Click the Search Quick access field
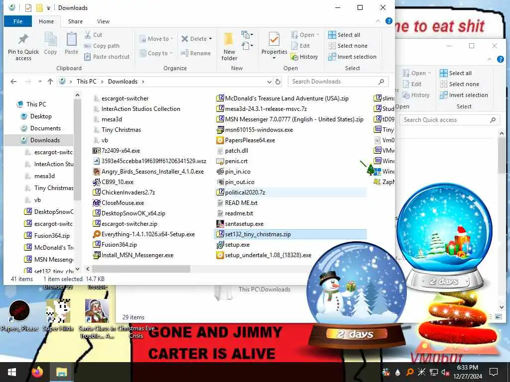This screenshot has width=510, height=382. point(450,120)
